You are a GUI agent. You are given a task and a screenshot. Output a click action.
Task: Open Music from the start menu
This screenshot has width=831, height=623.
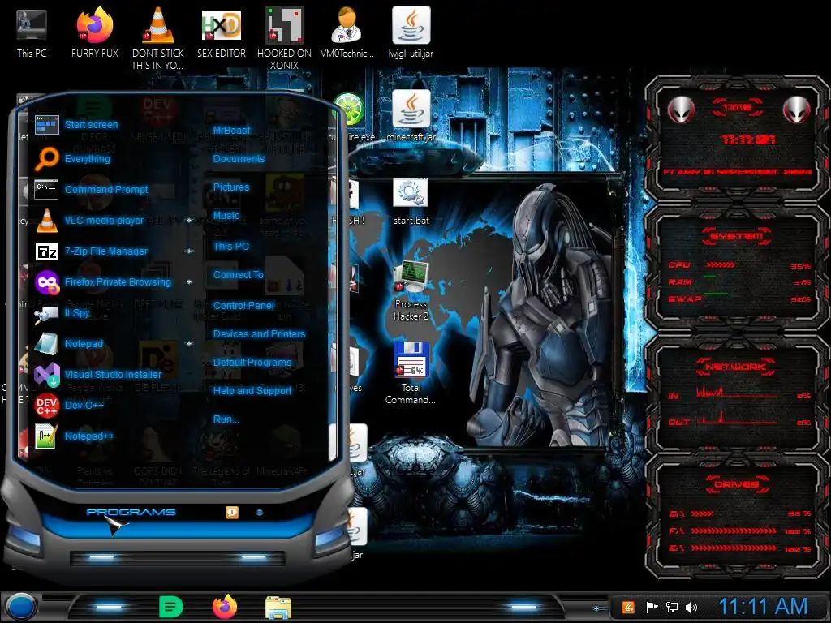coord(226,216)
